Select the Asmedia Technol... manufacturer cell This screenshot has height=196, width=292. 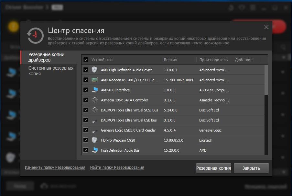point(214,100)
